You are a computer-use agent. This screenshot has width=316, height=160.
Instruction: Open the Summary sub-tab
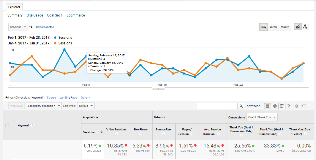(x=15, y=15)
